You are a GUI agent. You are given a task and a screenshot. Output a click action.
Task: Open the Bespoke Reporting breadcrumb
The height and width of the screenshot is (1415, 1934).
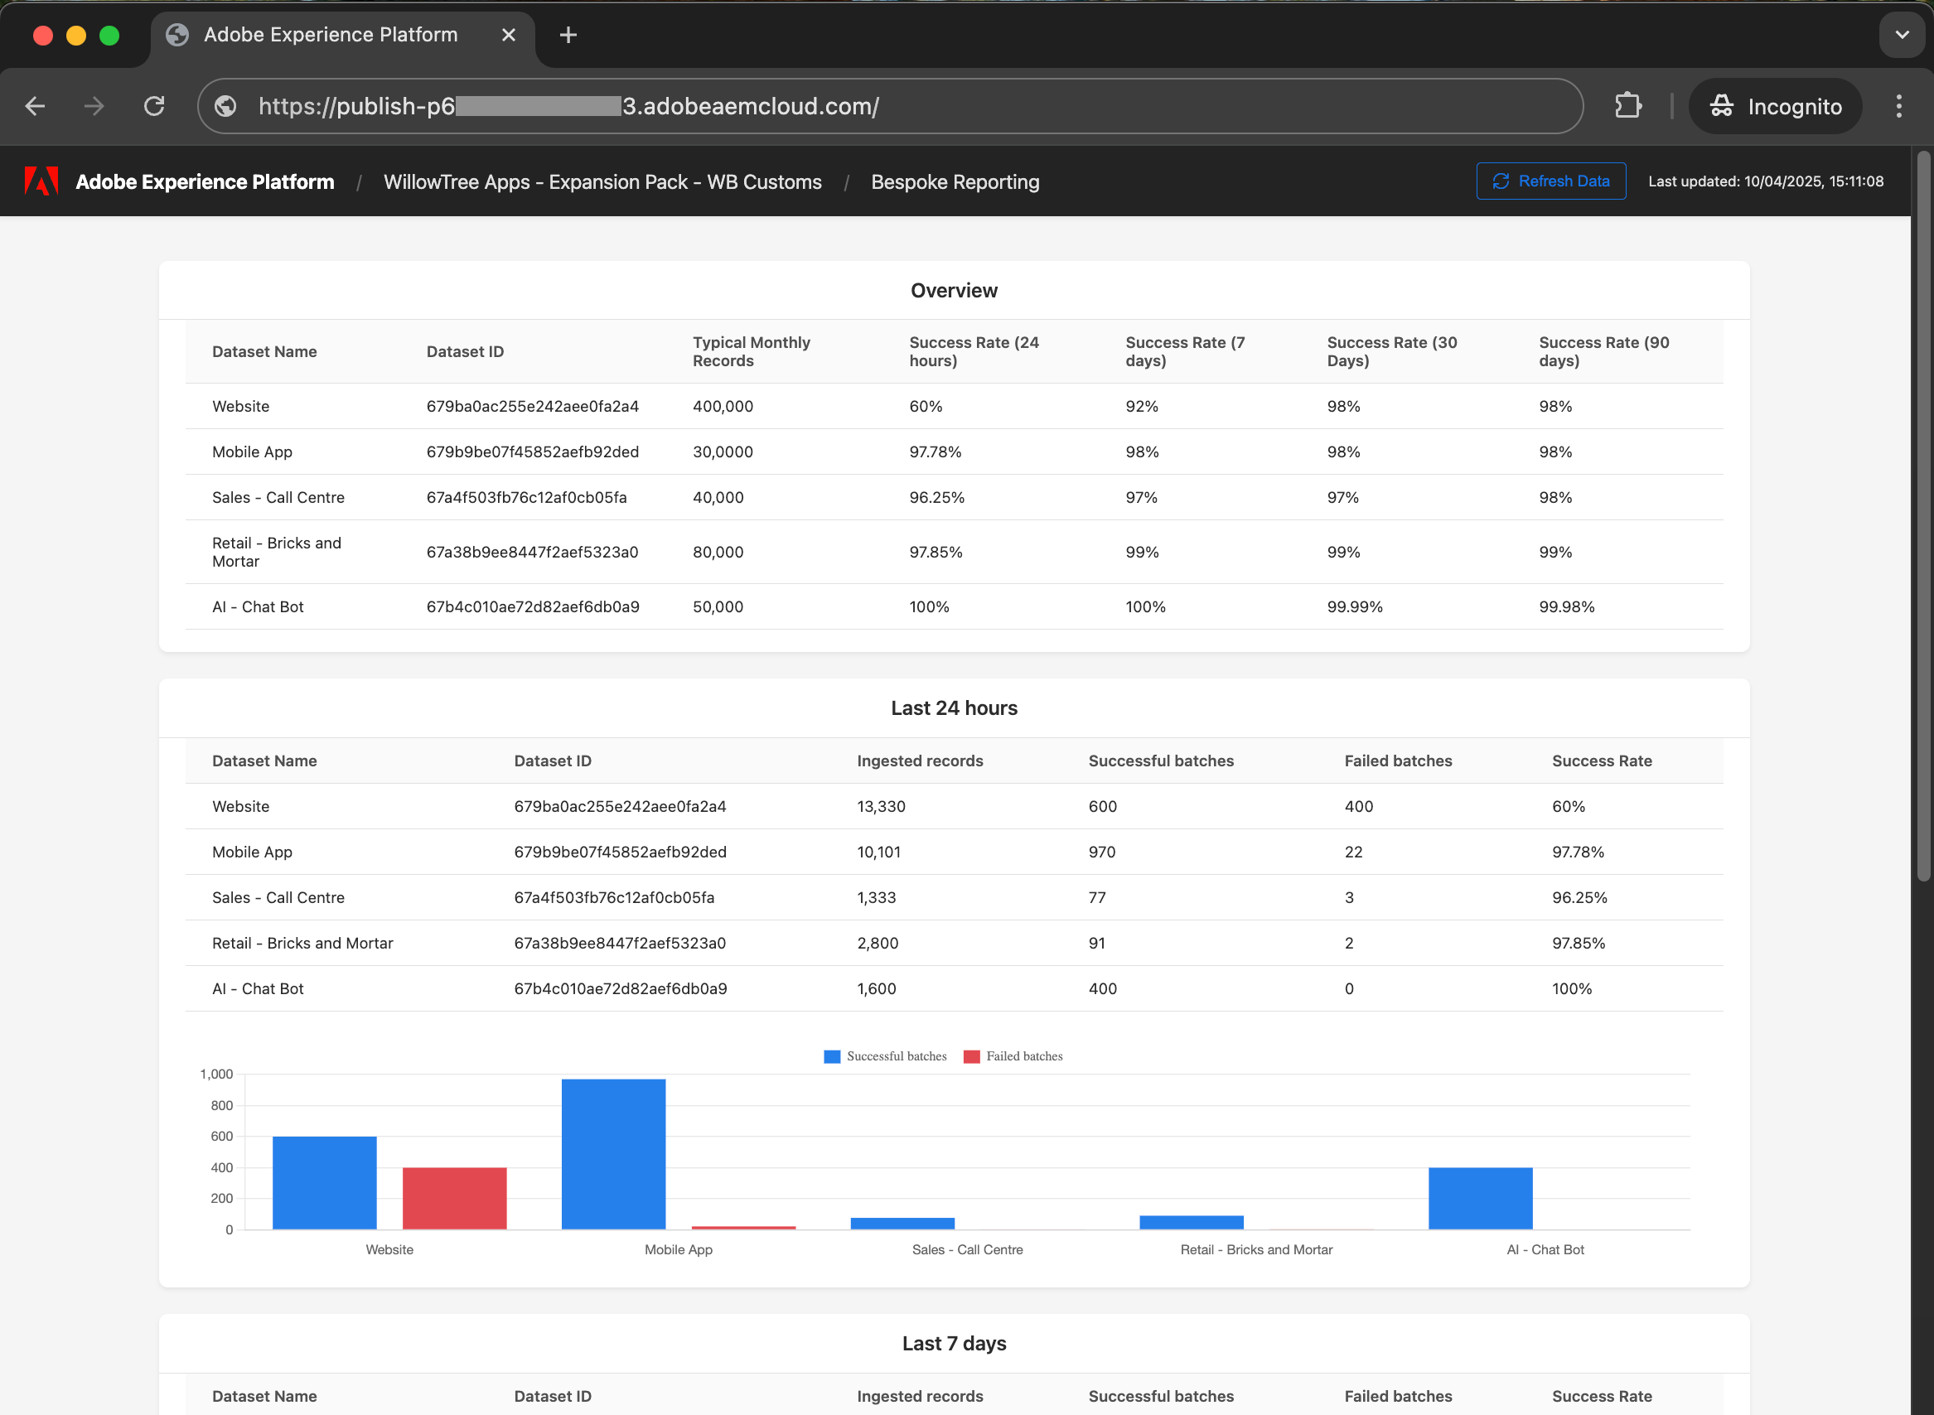pos(955,182)
